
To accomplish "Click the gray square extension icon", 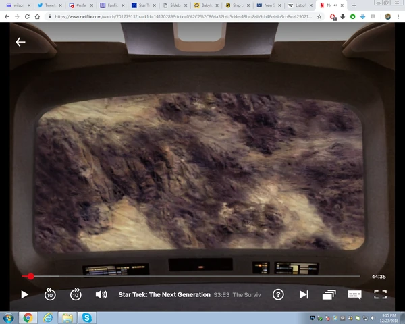I will [x=373, y=16].
